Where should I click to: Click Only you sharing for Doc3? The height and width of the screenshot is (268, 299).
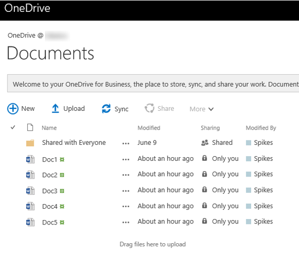point(225,190)
